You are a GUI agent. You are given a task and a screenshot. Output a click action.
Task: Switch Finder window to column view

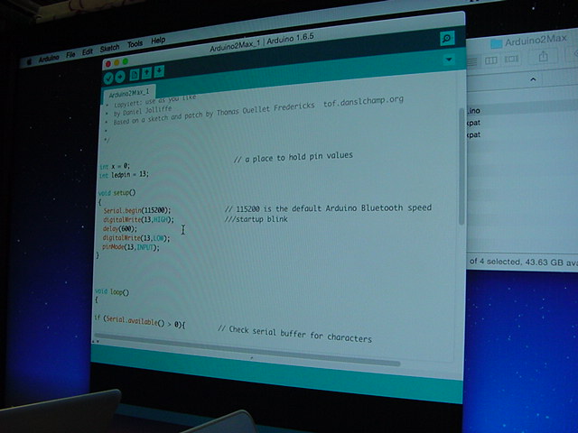(491, 60)
